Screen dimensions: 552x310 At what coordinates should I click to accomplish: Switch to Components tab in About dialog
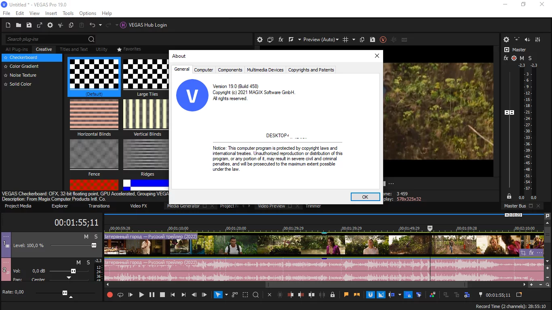230,70
